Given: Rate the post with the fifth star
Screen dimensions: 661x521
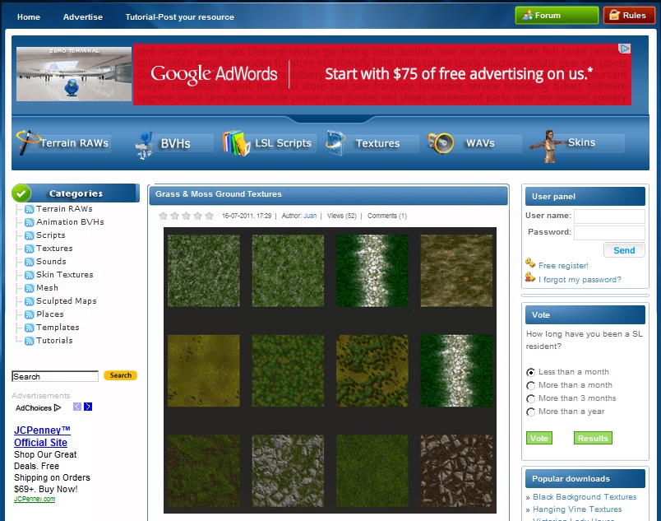Looking at the screenshot, I should (x=209, y=216).
